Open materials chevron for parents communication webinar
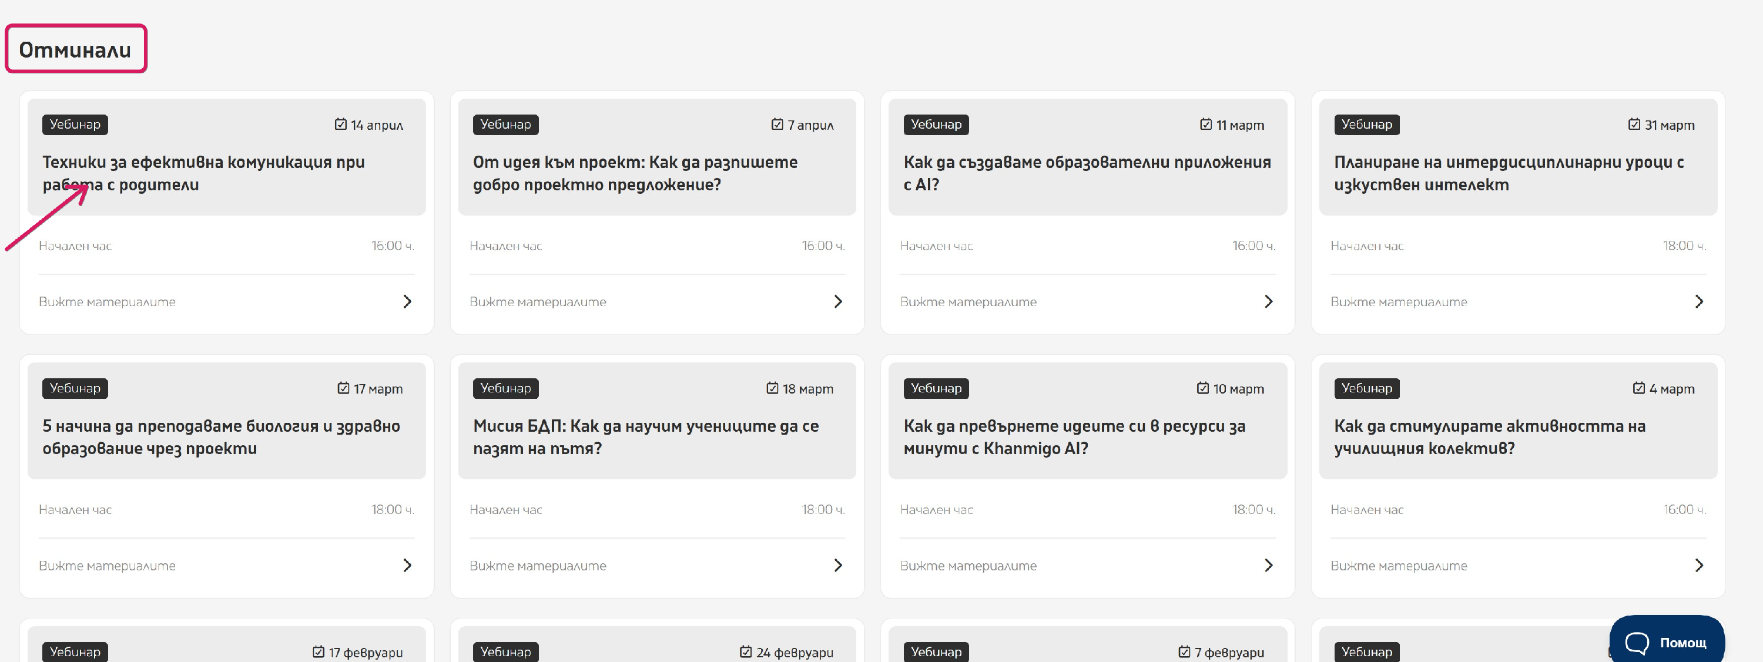The image size is (1763, 662). click(x=407, y=301)
